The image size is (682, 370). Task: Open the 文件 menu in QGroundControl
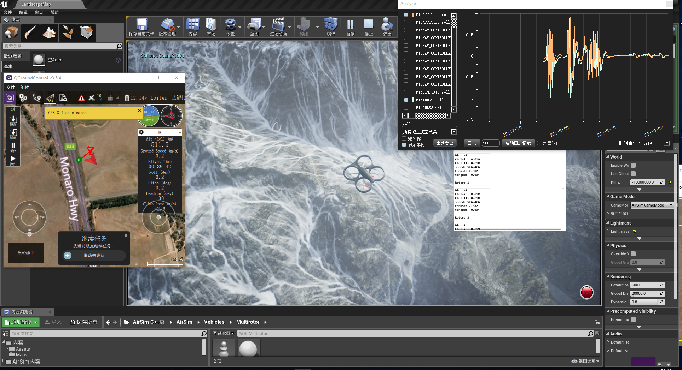(x=10, y=87)
